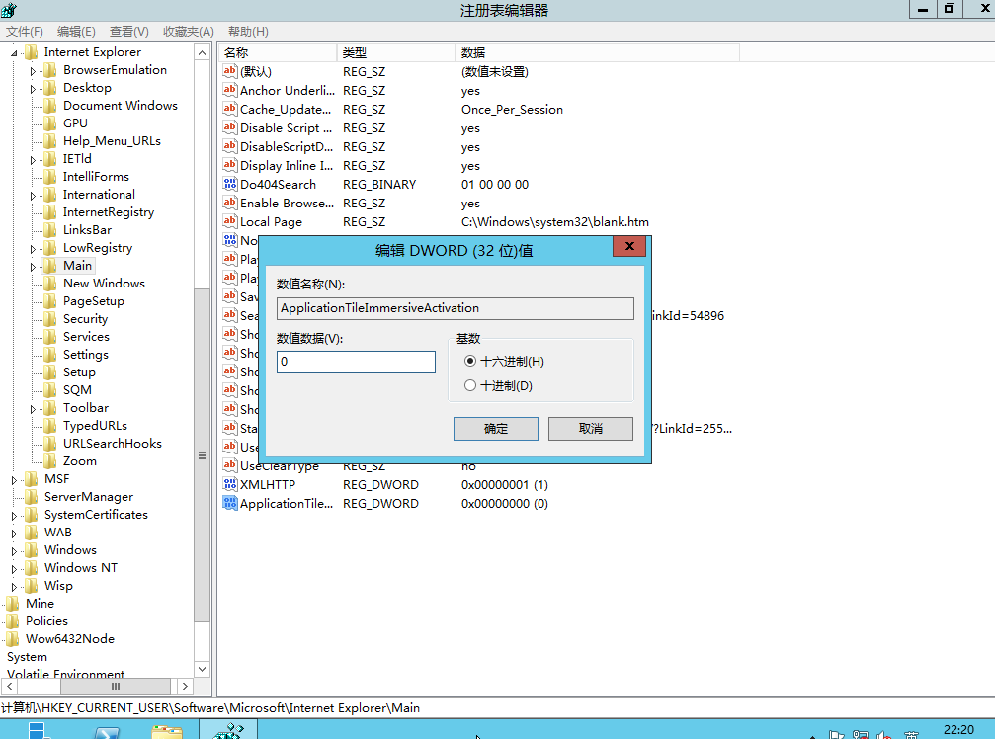This screenshot has height=739, width=995.
Task: Select the 十进制(D) radio button
Action: 470,384
